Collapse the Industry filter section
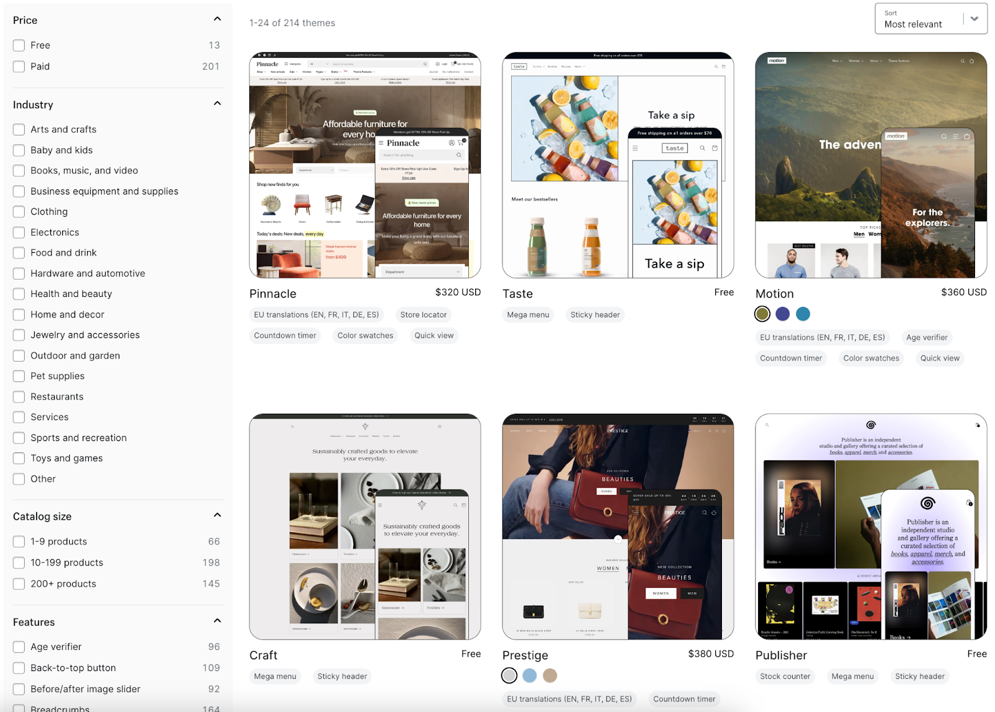995x712 pixels. [x=217, y=104]
